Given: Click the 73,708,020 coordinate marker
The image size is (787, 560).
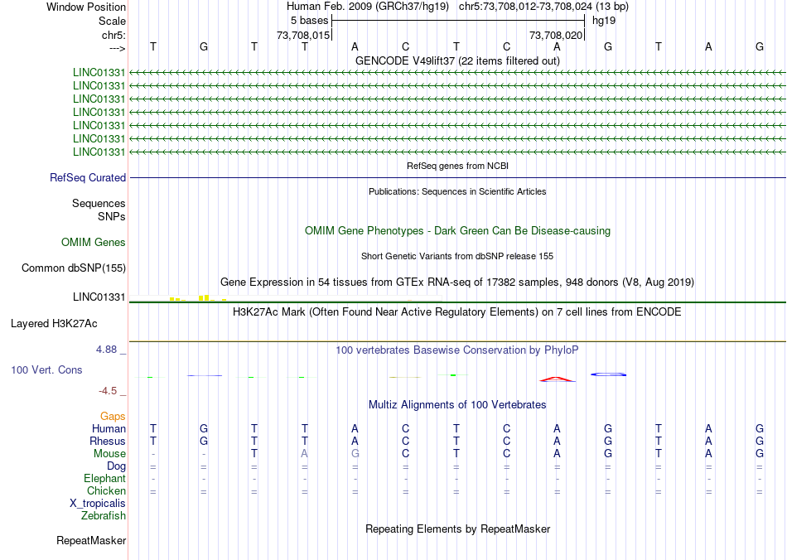Looking at the screenshot, I should 556,35.
